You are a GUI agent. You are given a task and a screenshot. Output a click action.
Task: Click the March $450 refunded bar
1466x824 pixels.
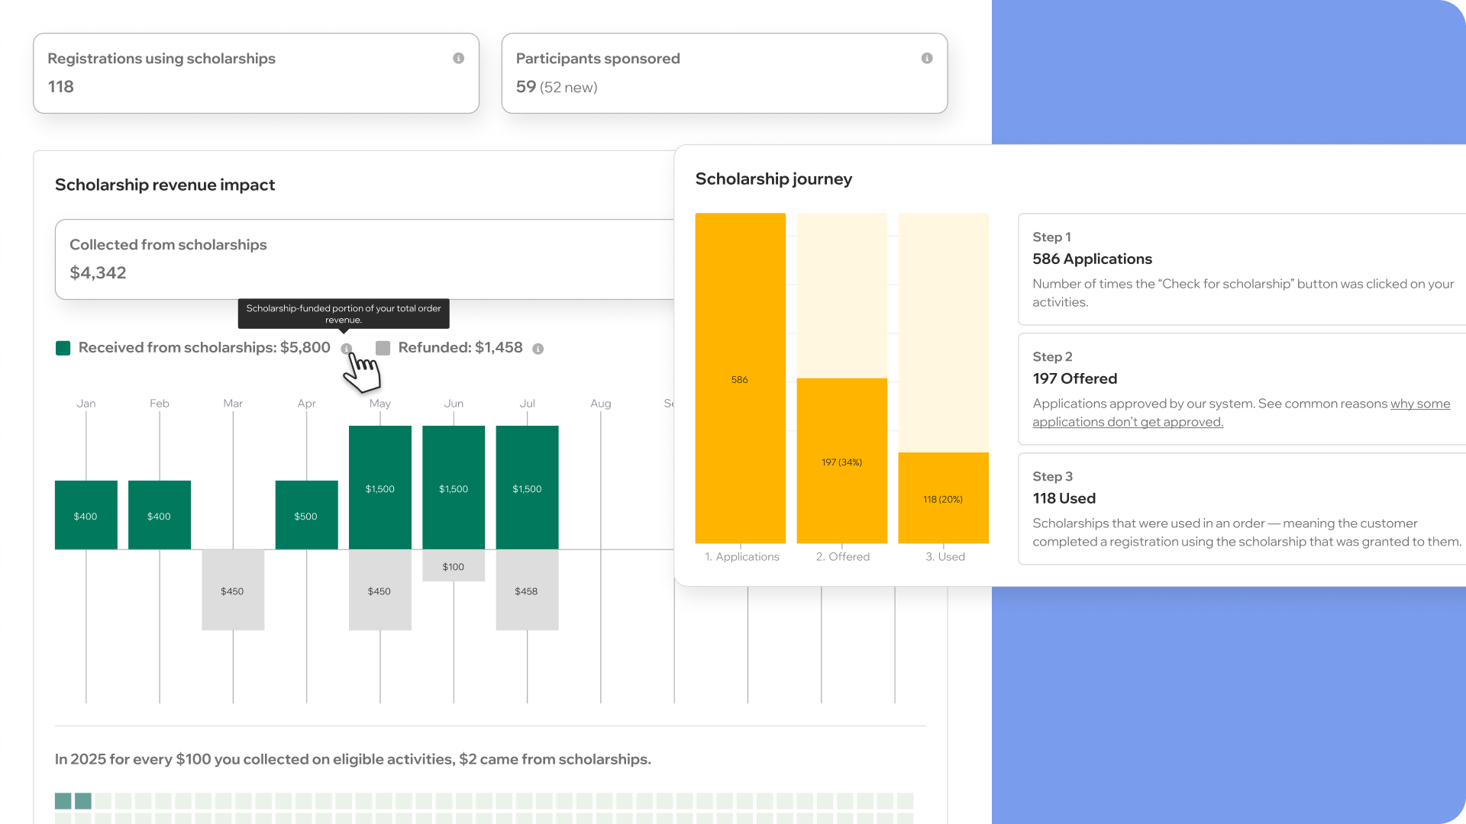(233, 591)
